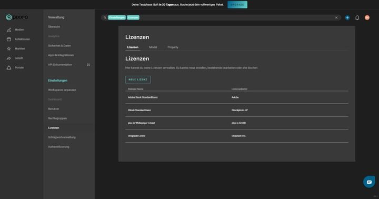Open Workspaces anpassen settings

[x=62, y=90]
